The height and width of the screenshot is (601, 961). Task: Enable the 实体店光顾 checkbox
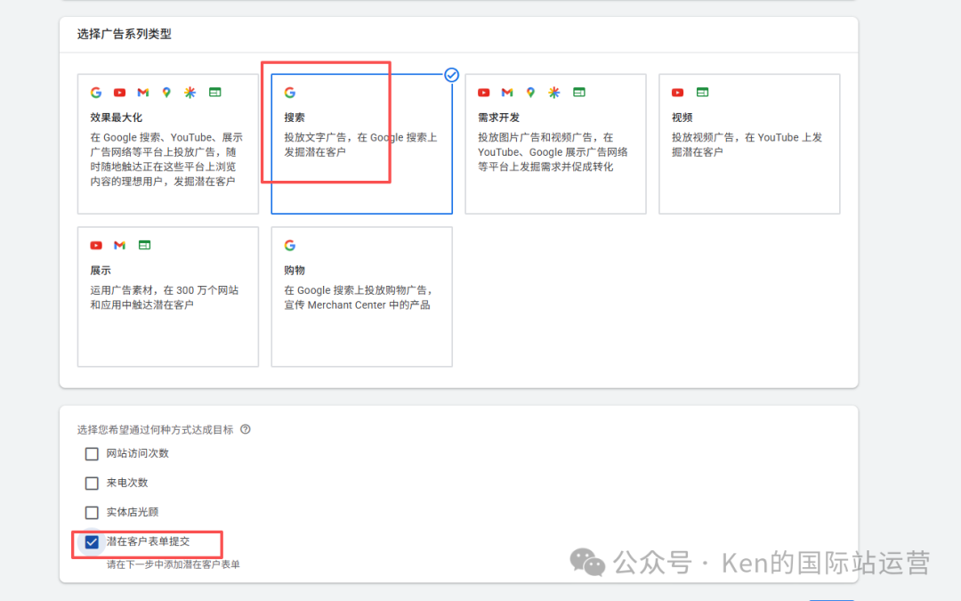[92, 513]
